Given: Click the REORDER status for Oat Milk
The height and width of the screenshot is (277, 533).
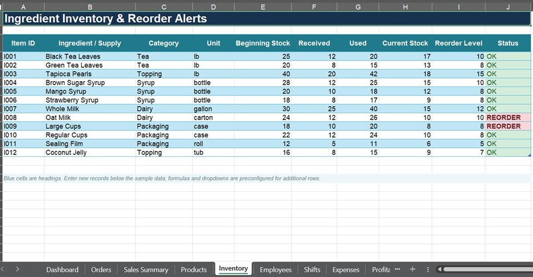Looking at the screenshot, I should pyautogui.click(x=508, y=117).
